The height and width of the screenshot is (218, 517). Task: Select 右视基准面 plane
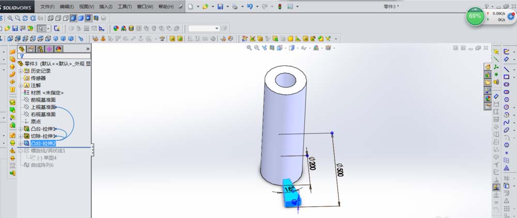(43, 114)
